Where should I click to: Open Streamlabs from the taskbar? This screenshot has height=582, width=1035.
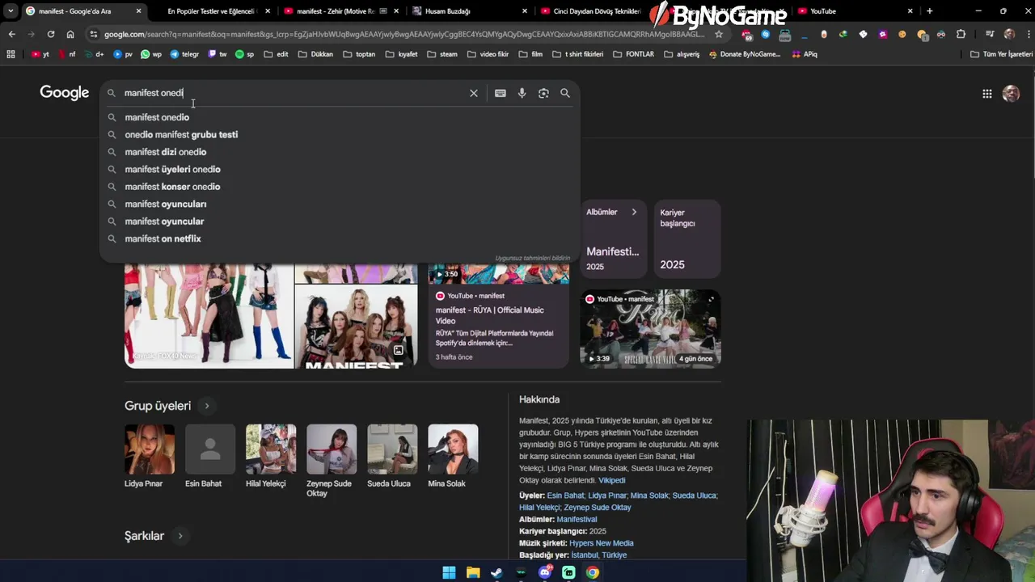[x=568, y=572]
